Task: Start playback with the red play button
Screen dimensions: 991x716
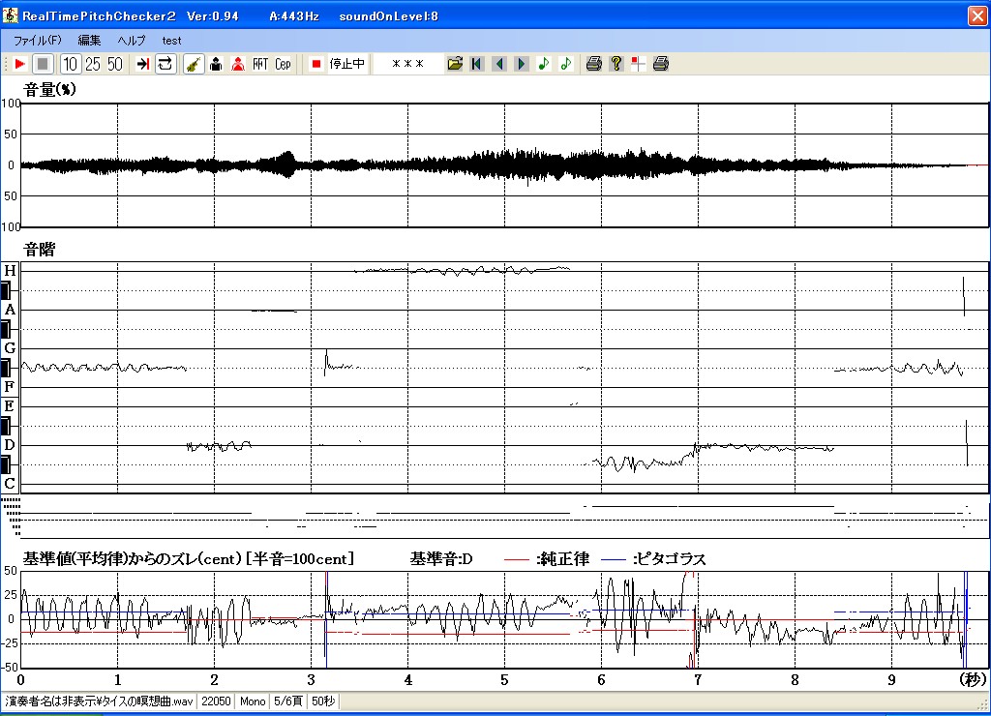Action: click(19, 64)
